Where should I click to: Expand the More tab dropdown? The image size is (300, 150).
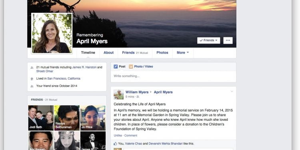[183, 53]
